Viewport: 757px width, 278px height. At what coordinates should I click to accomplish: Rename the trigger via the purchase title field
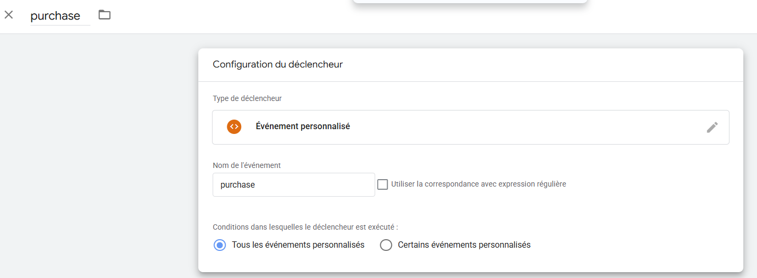[x=56, y=16]
